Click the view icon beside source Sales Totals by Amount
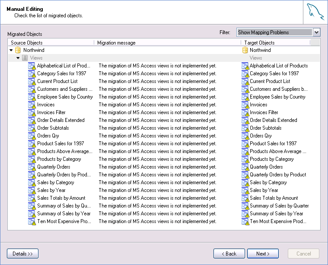328x265 pixels. click(x=32, y=198)
